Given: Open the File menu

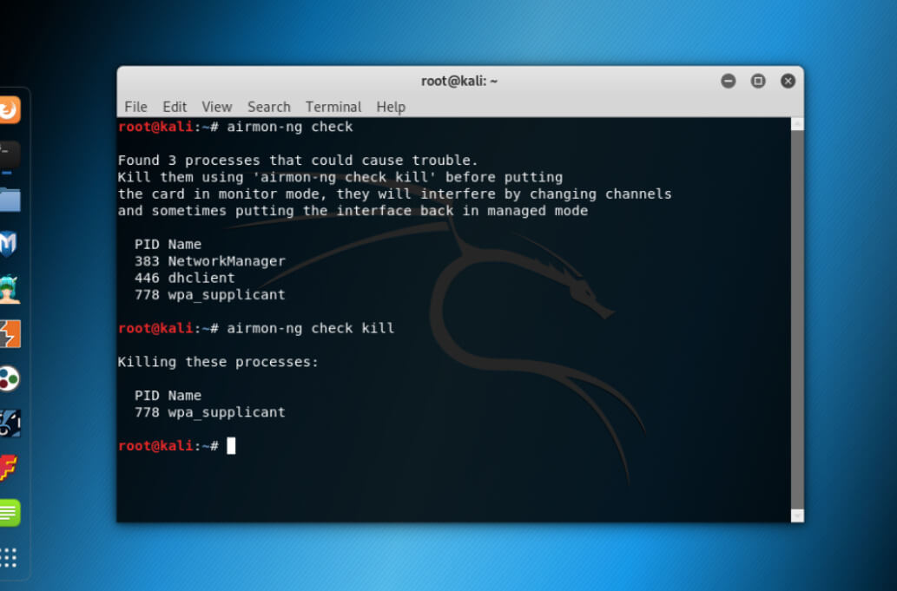Looking at the screenshot, I should coord(135,107).
